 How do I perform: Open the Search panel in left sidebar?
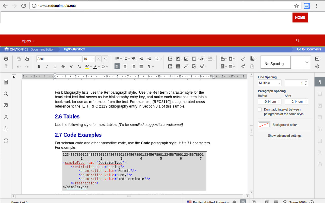(6, 94)
